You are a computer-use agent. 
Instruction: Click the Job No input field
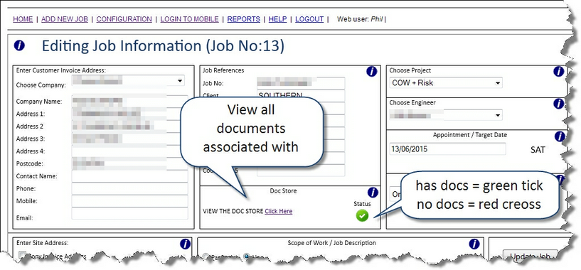[x=301, y=83]
